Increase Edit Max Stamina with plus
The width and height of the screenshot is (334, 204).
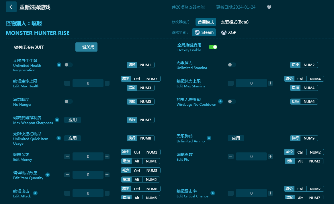tap(270, 83)
